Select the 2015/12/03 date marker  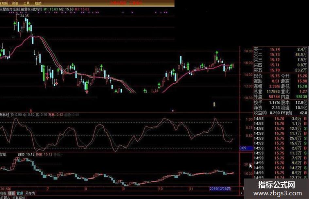(x=220, y=189)
